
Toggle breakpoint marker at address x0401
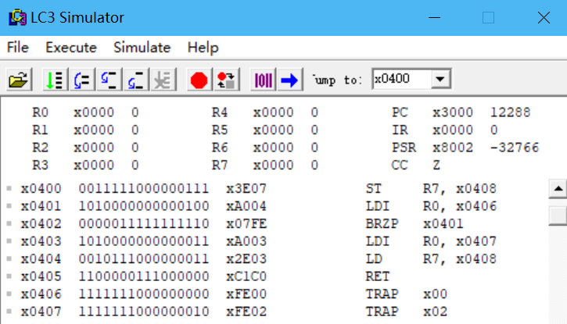(x=9, y=205)
